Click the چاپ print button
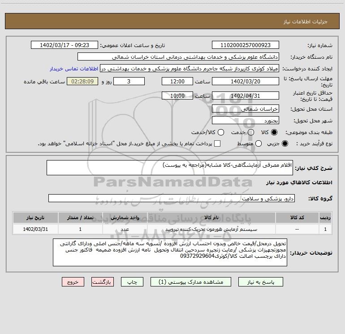 (132, 282)
